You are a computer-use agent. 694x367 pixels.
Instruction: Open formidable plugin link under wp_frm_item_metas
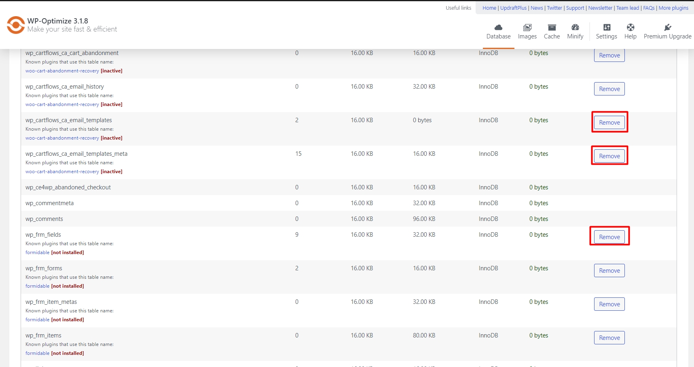click(37, 320)
